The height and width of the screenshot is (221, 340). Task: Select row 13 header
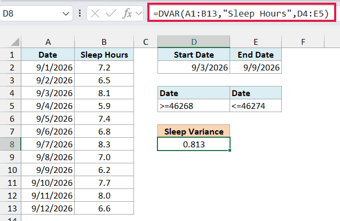point(11,208)
